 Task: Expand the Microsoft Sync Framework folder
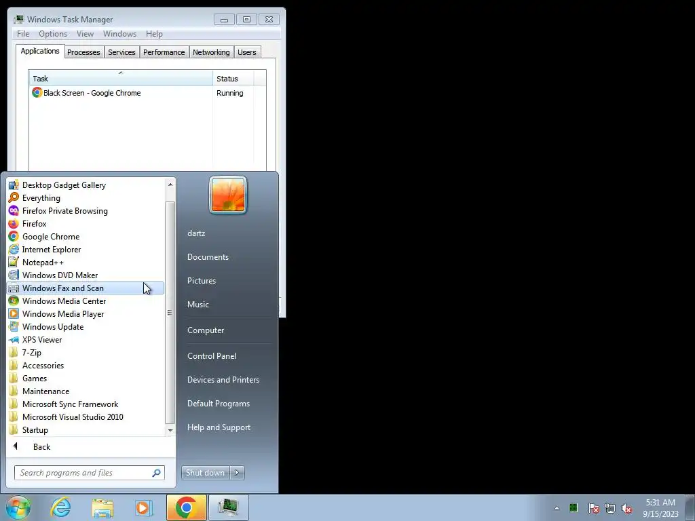(x=86, y=404)
